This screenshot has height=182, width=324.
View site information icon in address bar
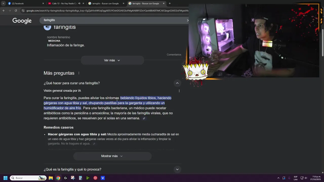tap(23, 11)
